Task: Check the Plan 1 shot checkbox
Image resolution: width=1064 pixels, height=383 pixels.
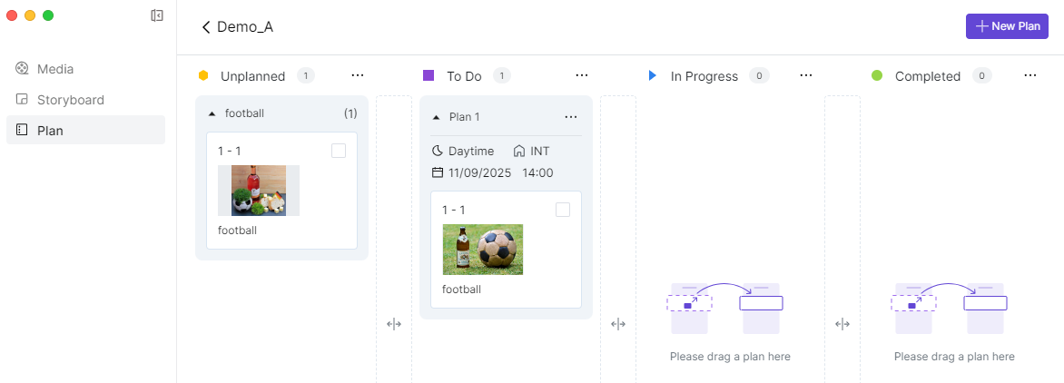Action: tap(563, 210)
